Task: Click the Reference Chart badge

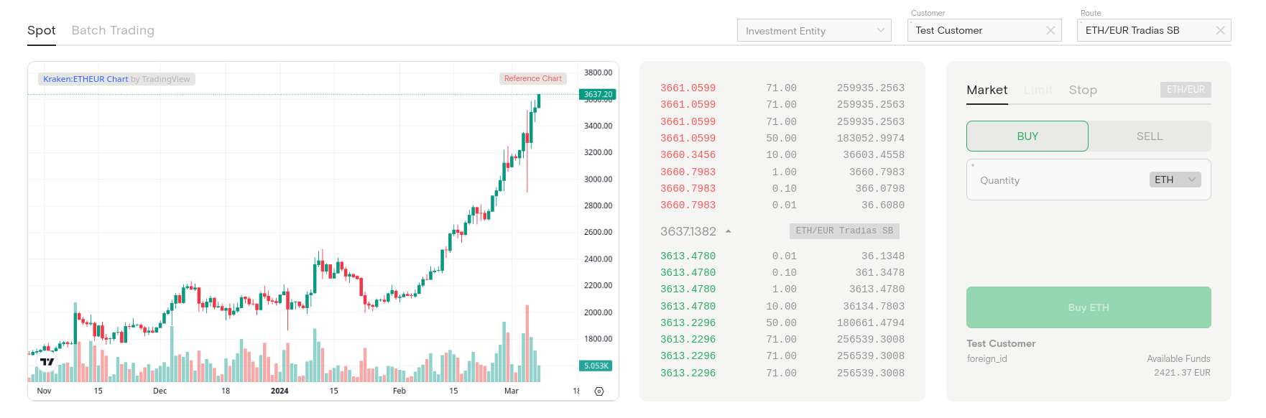Action: coord(532,79)
